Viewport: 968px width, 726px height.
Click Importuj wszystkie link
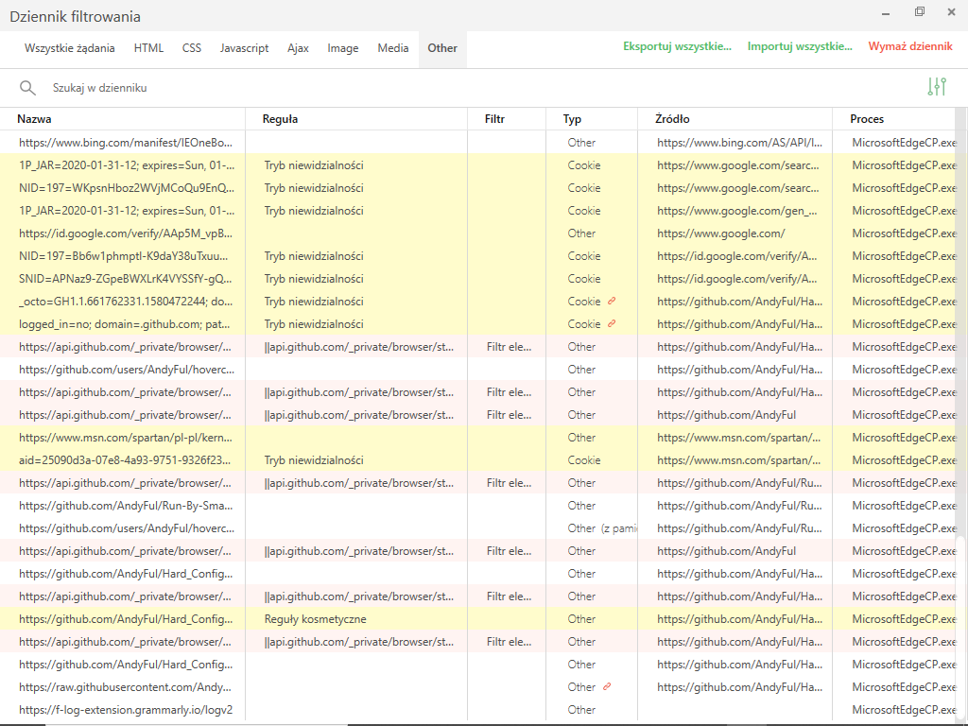tap(800, 46)
